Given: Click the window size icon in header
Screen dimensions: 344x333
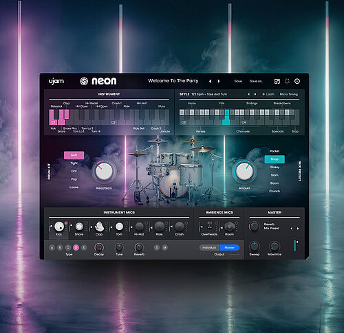Looking at the screenshot, I should pos(277,81).
